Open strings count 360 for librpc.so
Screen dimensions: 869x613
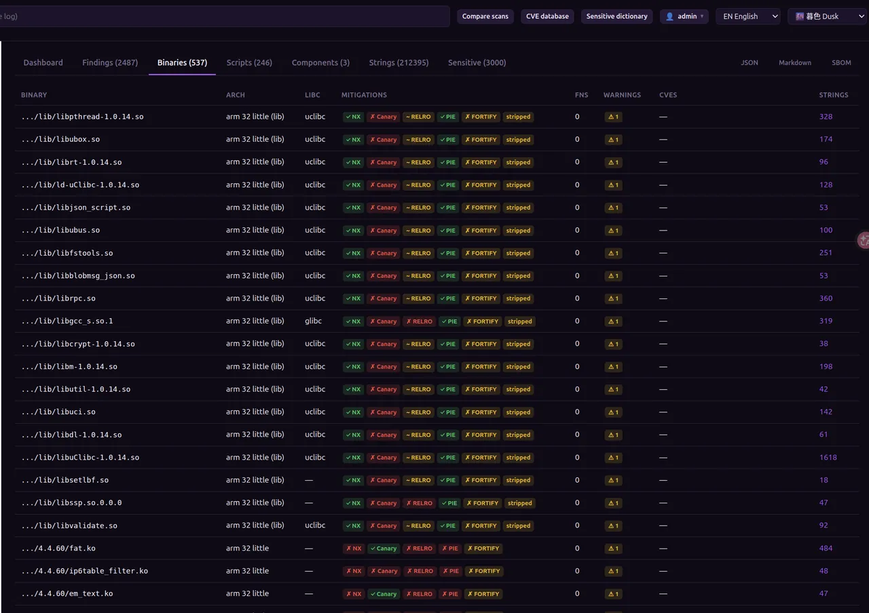tap(826, 298)
